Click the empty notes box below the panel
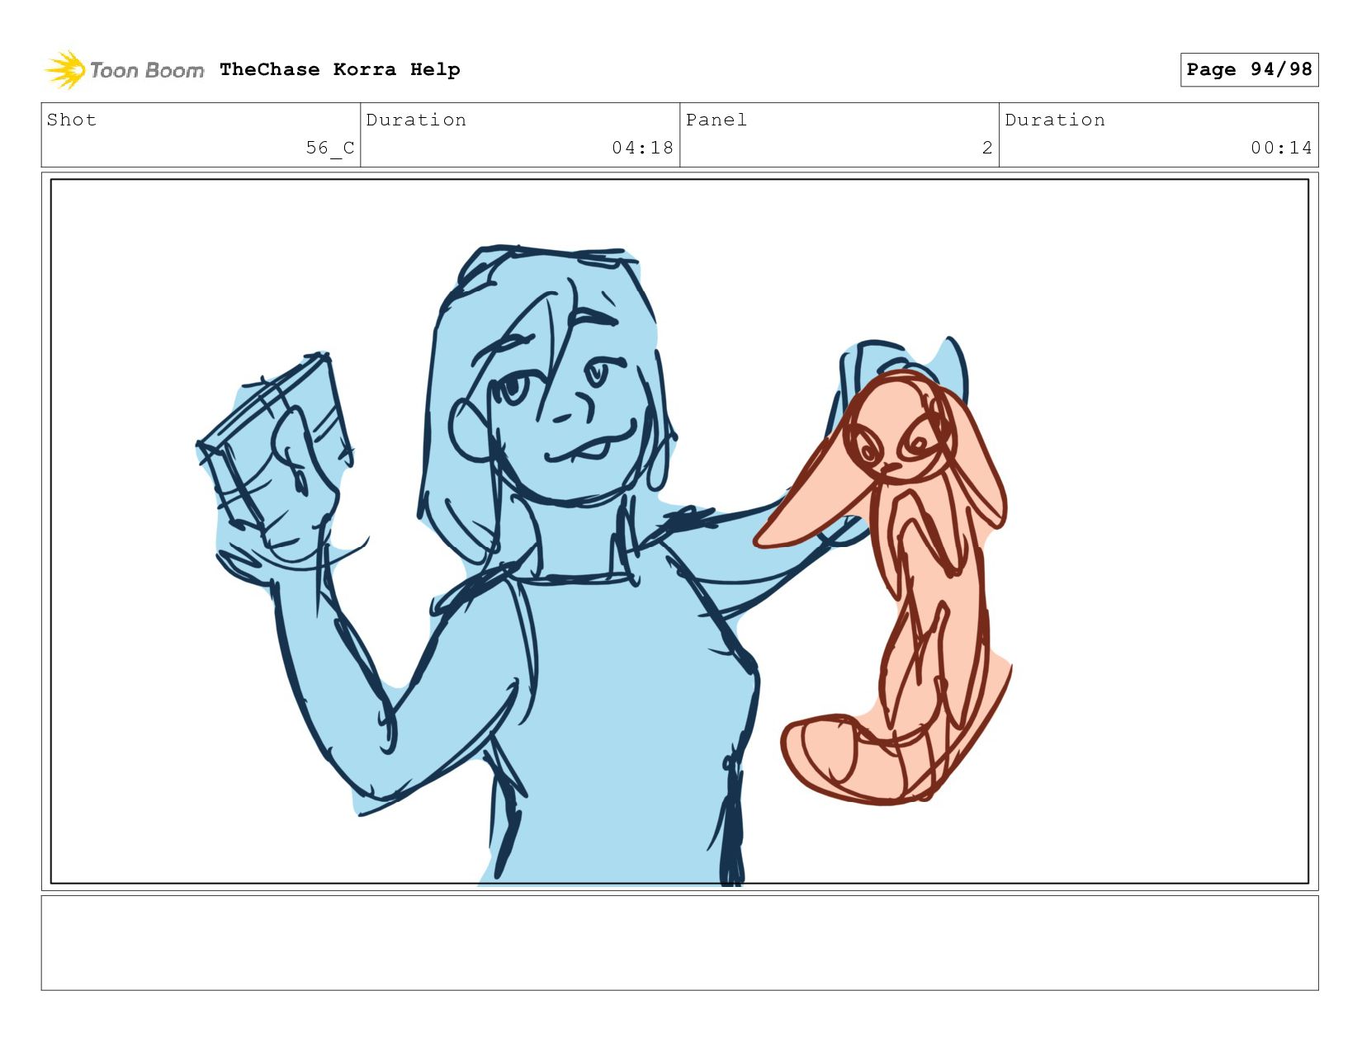Viewport: 1362px width, 1052px height. (679, 943)
